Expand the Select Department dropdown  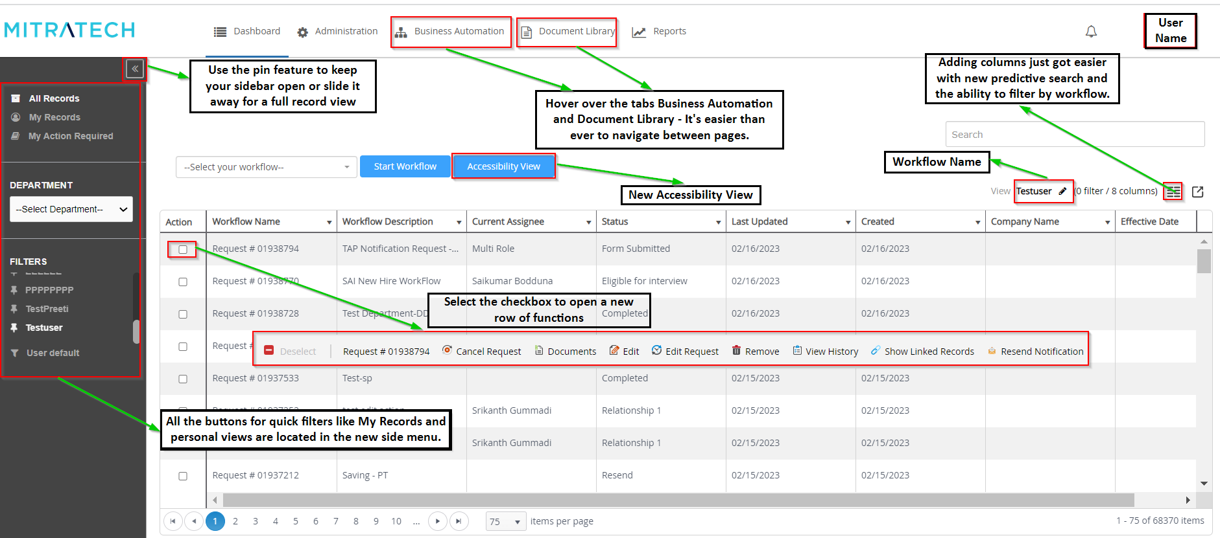tap(71, 209)
